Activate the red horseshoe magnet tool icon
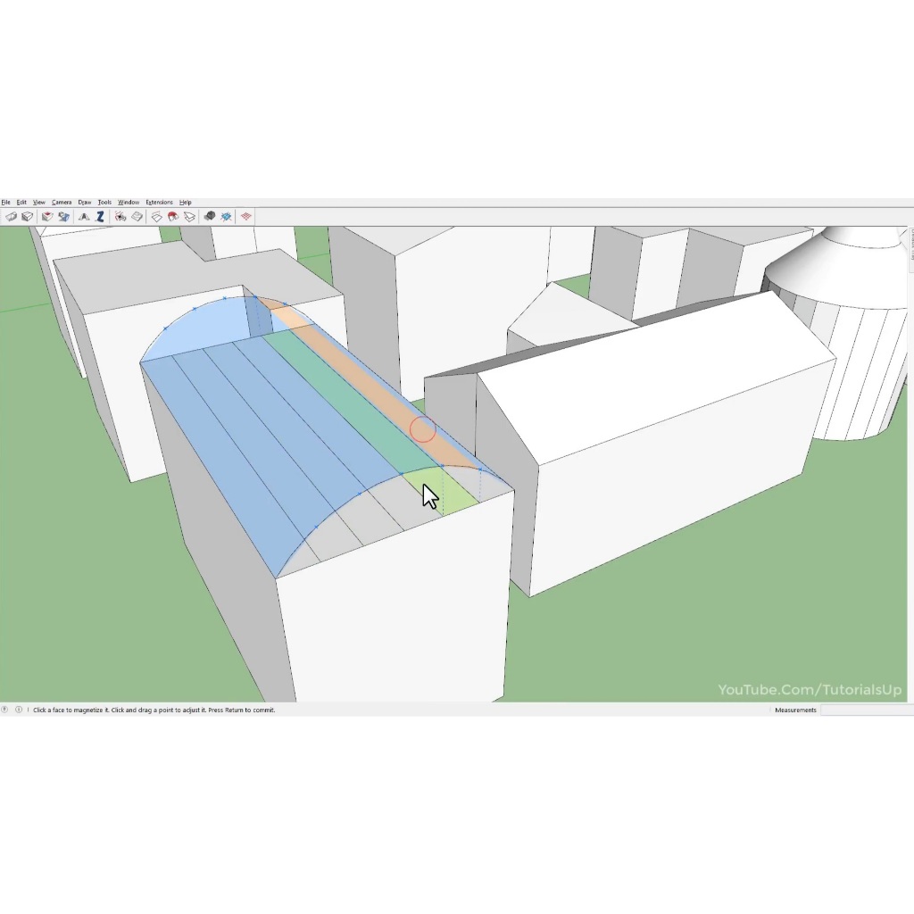This screenshot has height=914, width=914. point(173,217)
